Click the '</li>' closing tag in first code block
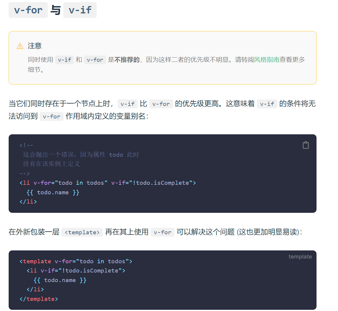 [28, 202]
